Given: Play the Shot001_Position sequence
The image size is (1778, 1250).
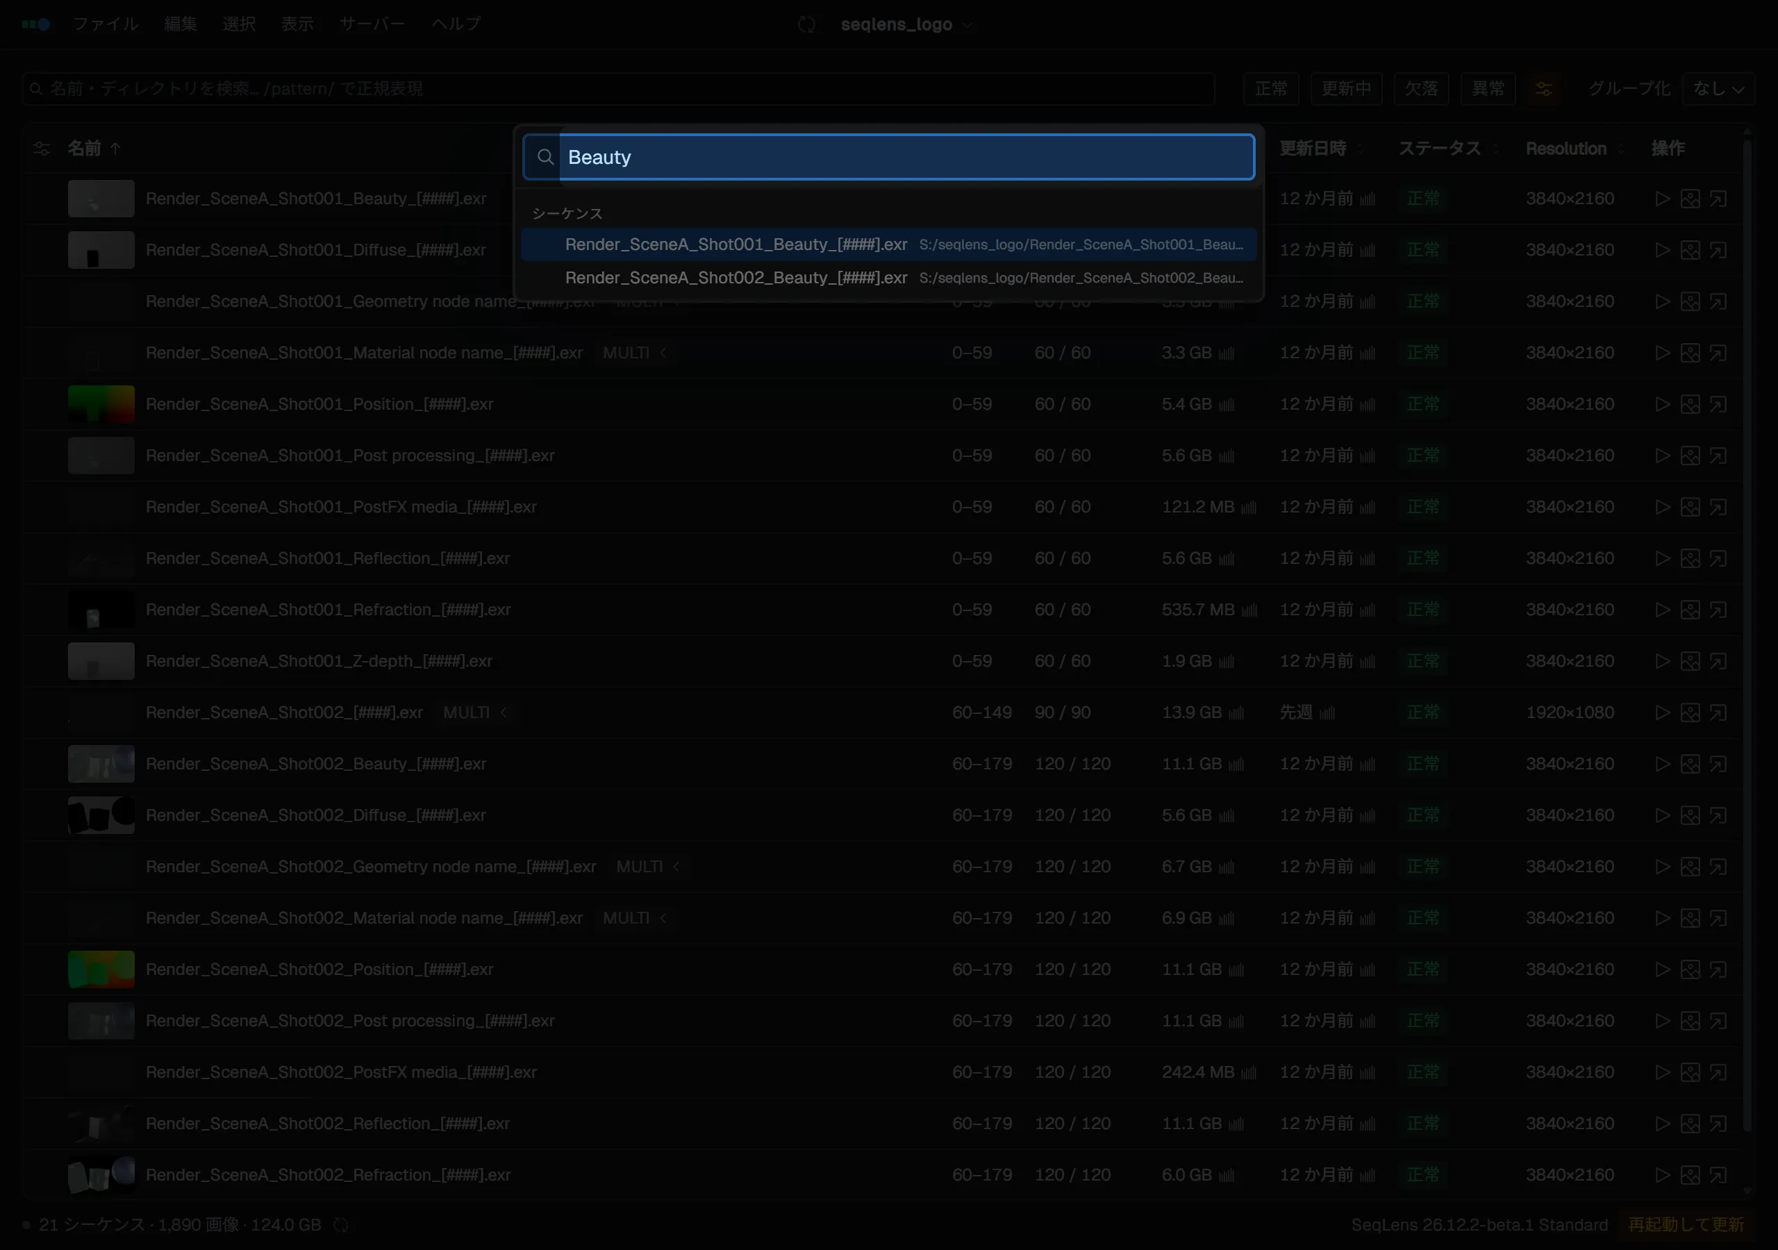Looking at the screenshot, I should click(1662, 404).
